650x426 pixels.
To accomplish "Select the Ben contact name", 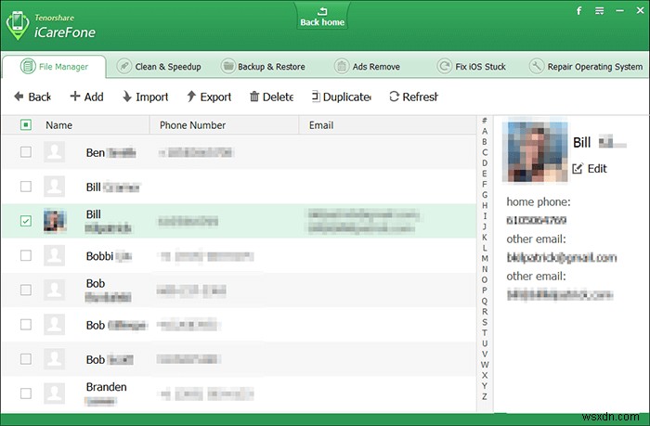I will point(96,152).
